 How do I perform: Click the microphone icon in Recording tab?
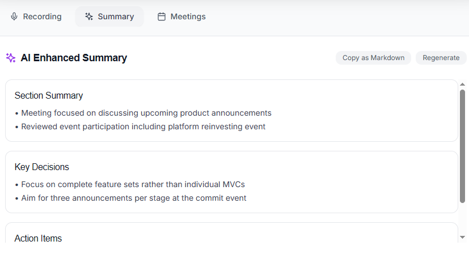pyautogui.click(x=14, y=17)
